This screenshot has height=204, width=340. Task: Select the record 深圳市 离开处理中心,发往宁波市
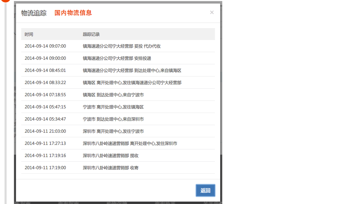pos(113,131)
